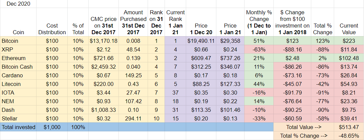The image size is (364, 140).
Task: Select the $1,000 total invested cell
Action: tap(52, 127)
